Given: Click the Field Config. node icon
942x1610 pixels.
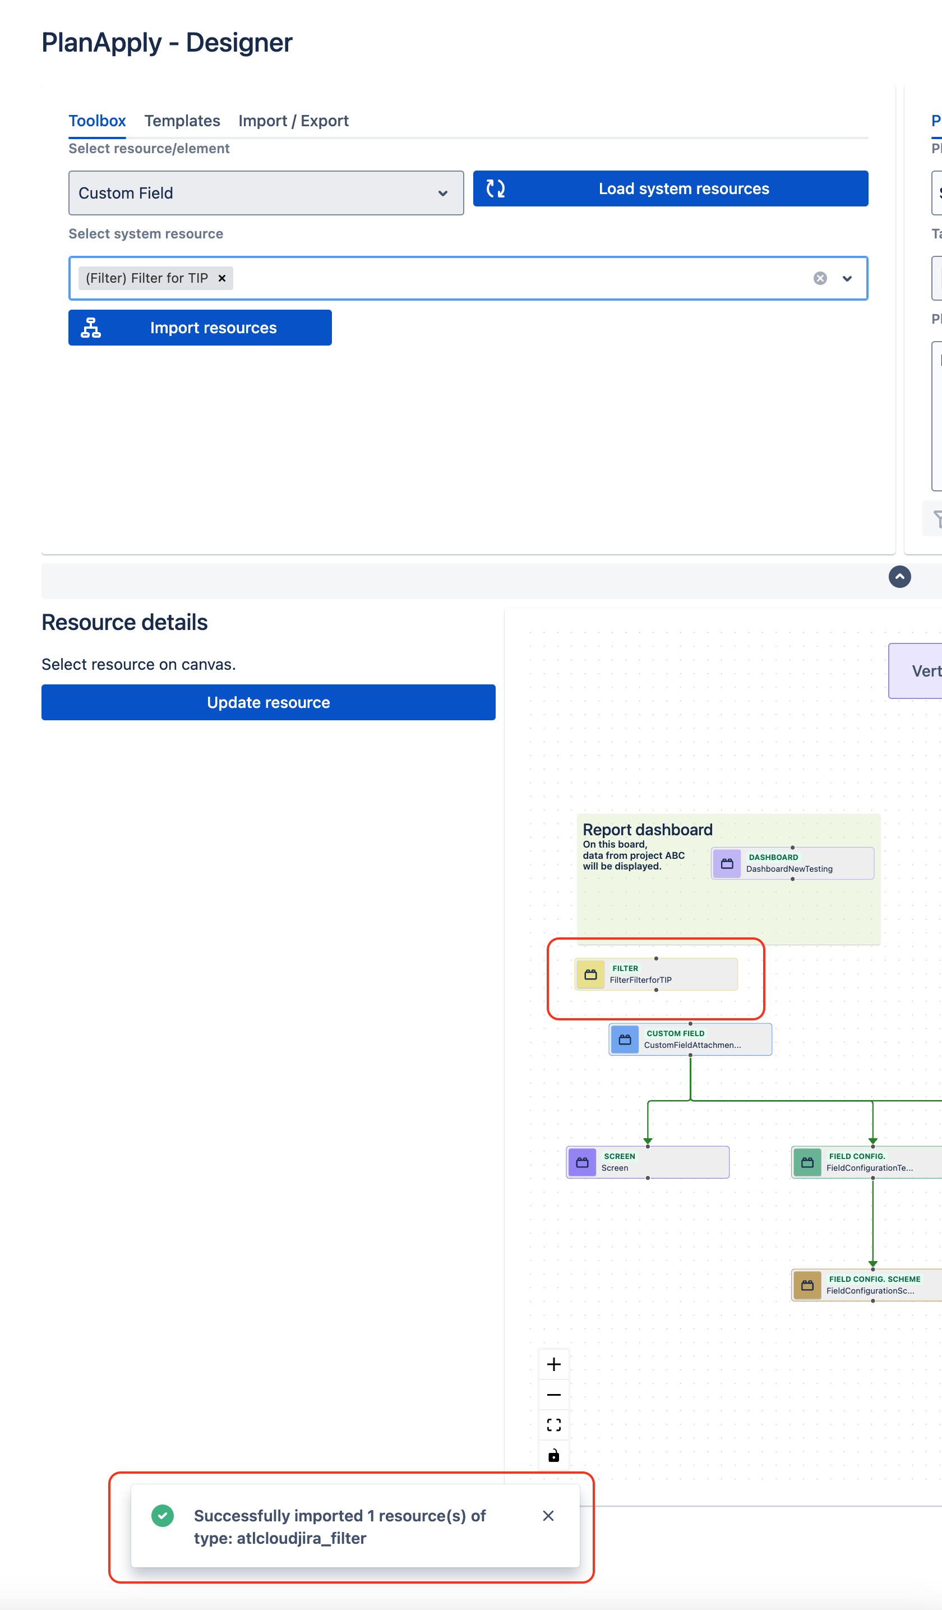Looking at the screenshot, I should coord(807,1162).
